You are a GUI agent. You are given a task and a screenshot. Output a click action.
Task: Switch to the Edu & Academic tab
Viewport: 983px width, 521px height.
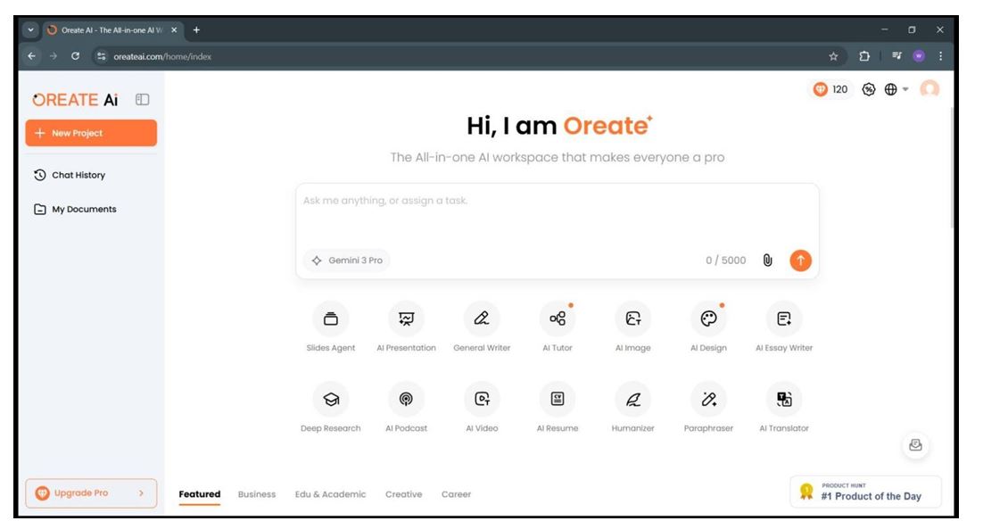[330, 494]
